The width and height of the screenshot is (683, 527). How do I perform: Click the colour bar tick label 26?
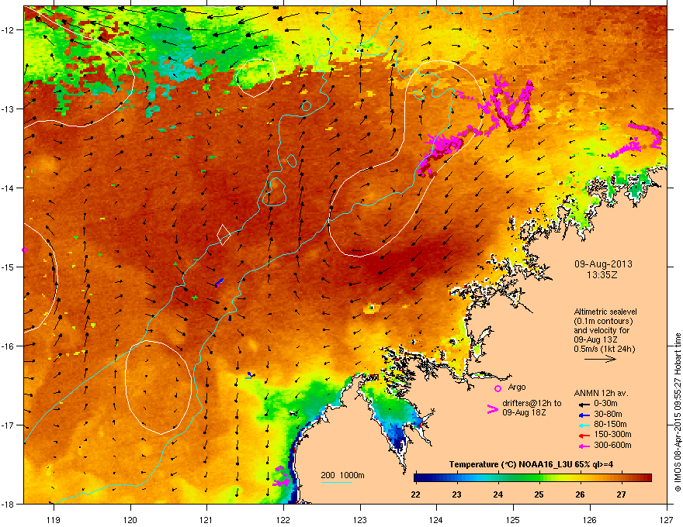coord(580,494)
